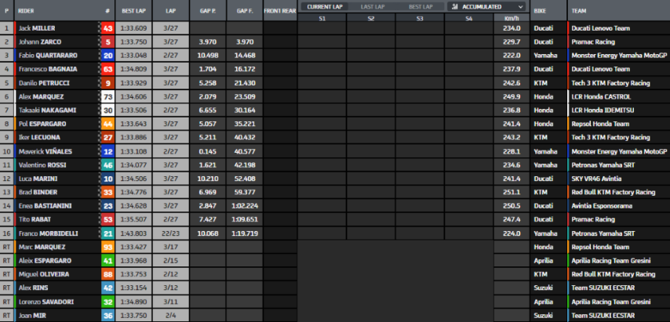Click green number 32 badge
Viewport: 670px width, 322px height.
tap(107, 302)
